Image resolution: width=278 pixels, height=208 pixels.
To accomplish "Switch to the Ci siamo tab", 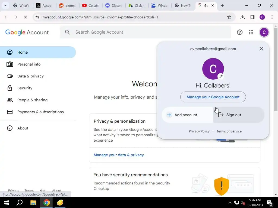I will pos(137,5).
